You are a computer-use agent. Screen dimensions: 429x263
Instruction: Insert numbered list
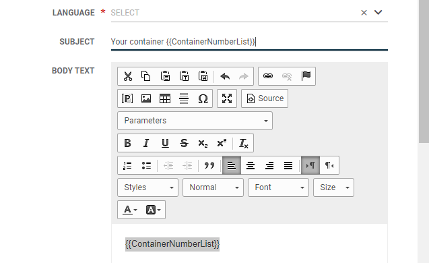[127, 165]
